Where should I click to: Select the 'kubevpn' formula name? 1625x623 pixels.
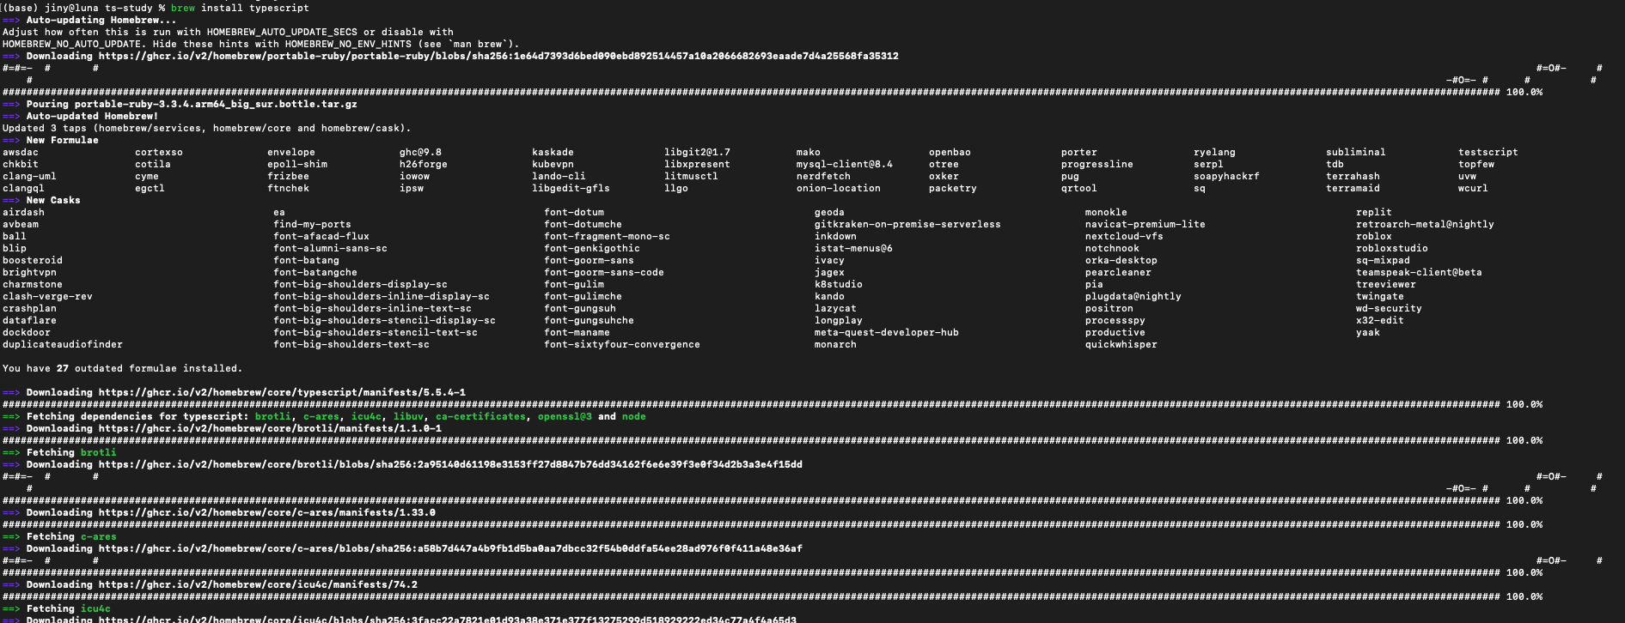pyautogui.click(x=553, y=164)
